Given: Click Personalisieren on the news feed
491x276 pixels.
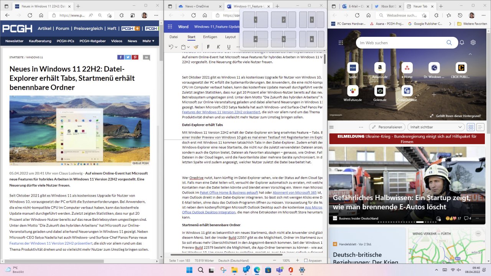Looking at the screenshot, I should tap(387, 127).
